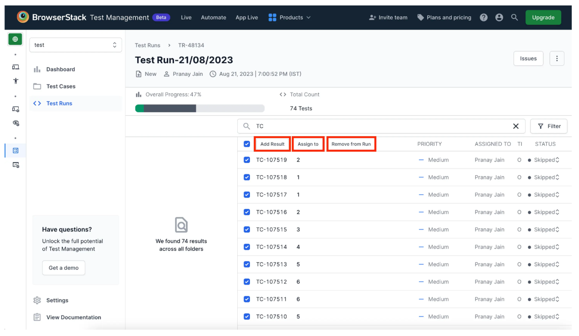Click the green globe icon in sidebar
Screen dimensions: 579x336
[x=15, y=39]
